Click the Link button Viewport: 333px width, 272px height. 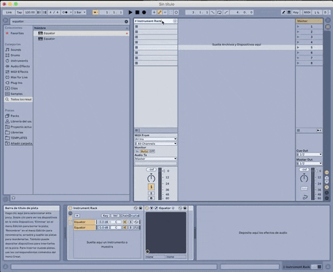point(9,12)
